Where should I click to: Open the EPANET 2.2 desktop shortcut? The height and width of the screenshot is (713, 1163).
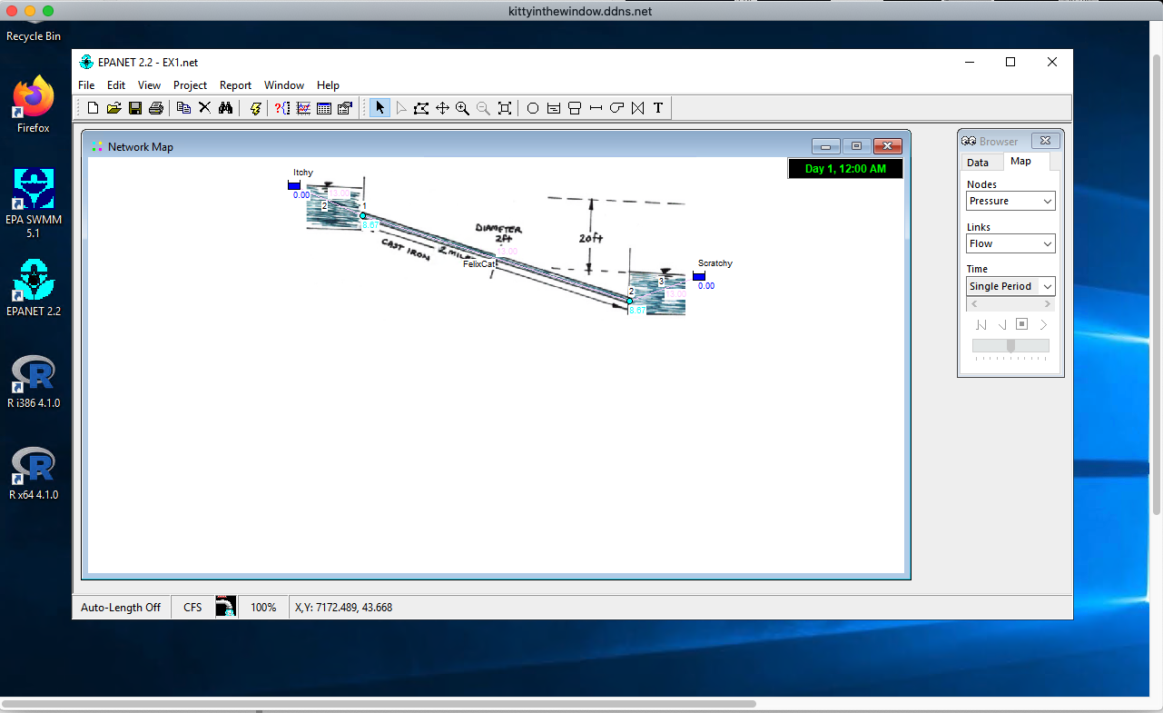pyautogui.click(x=34, y=287)
